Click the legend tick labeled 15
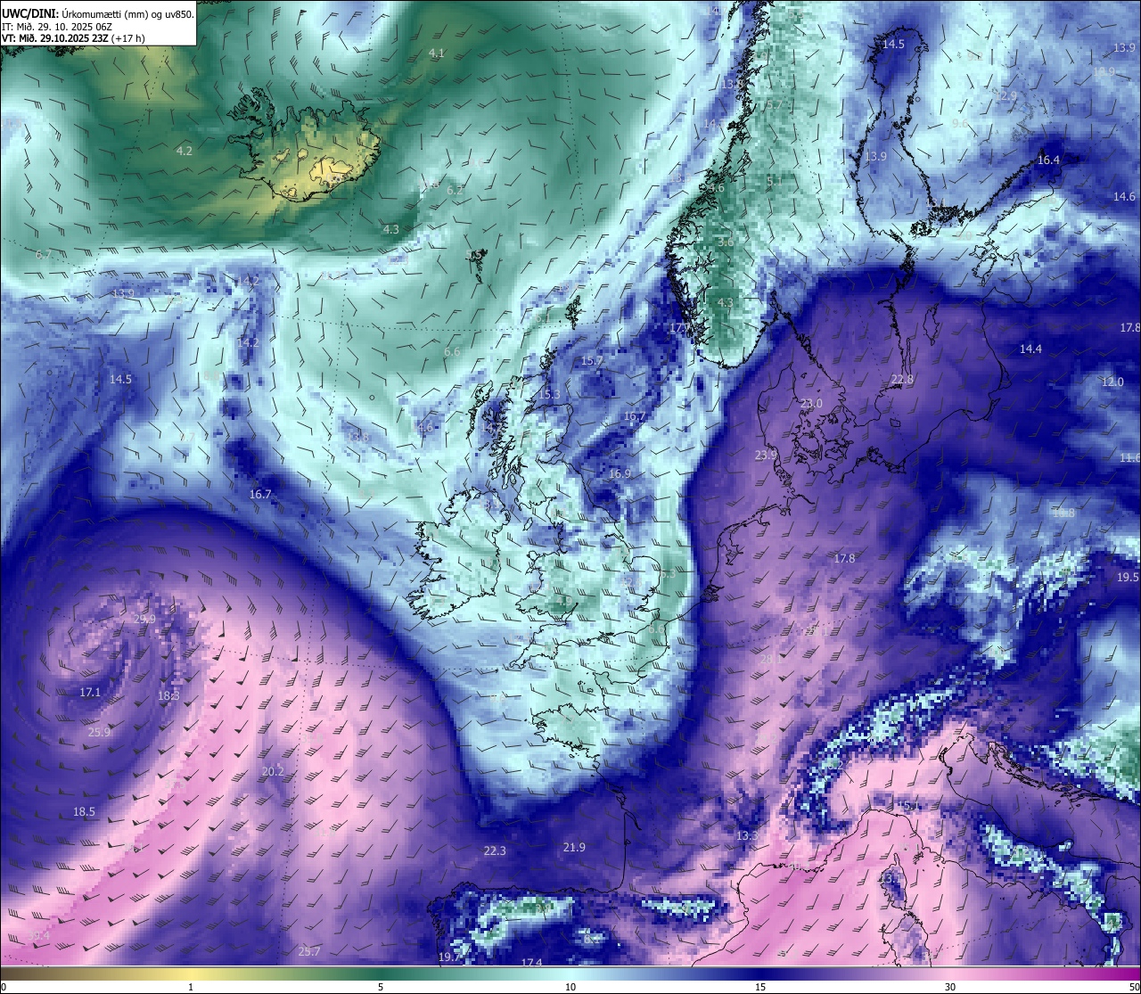The width and height of the screenshot is (1141, 994). 760,987
